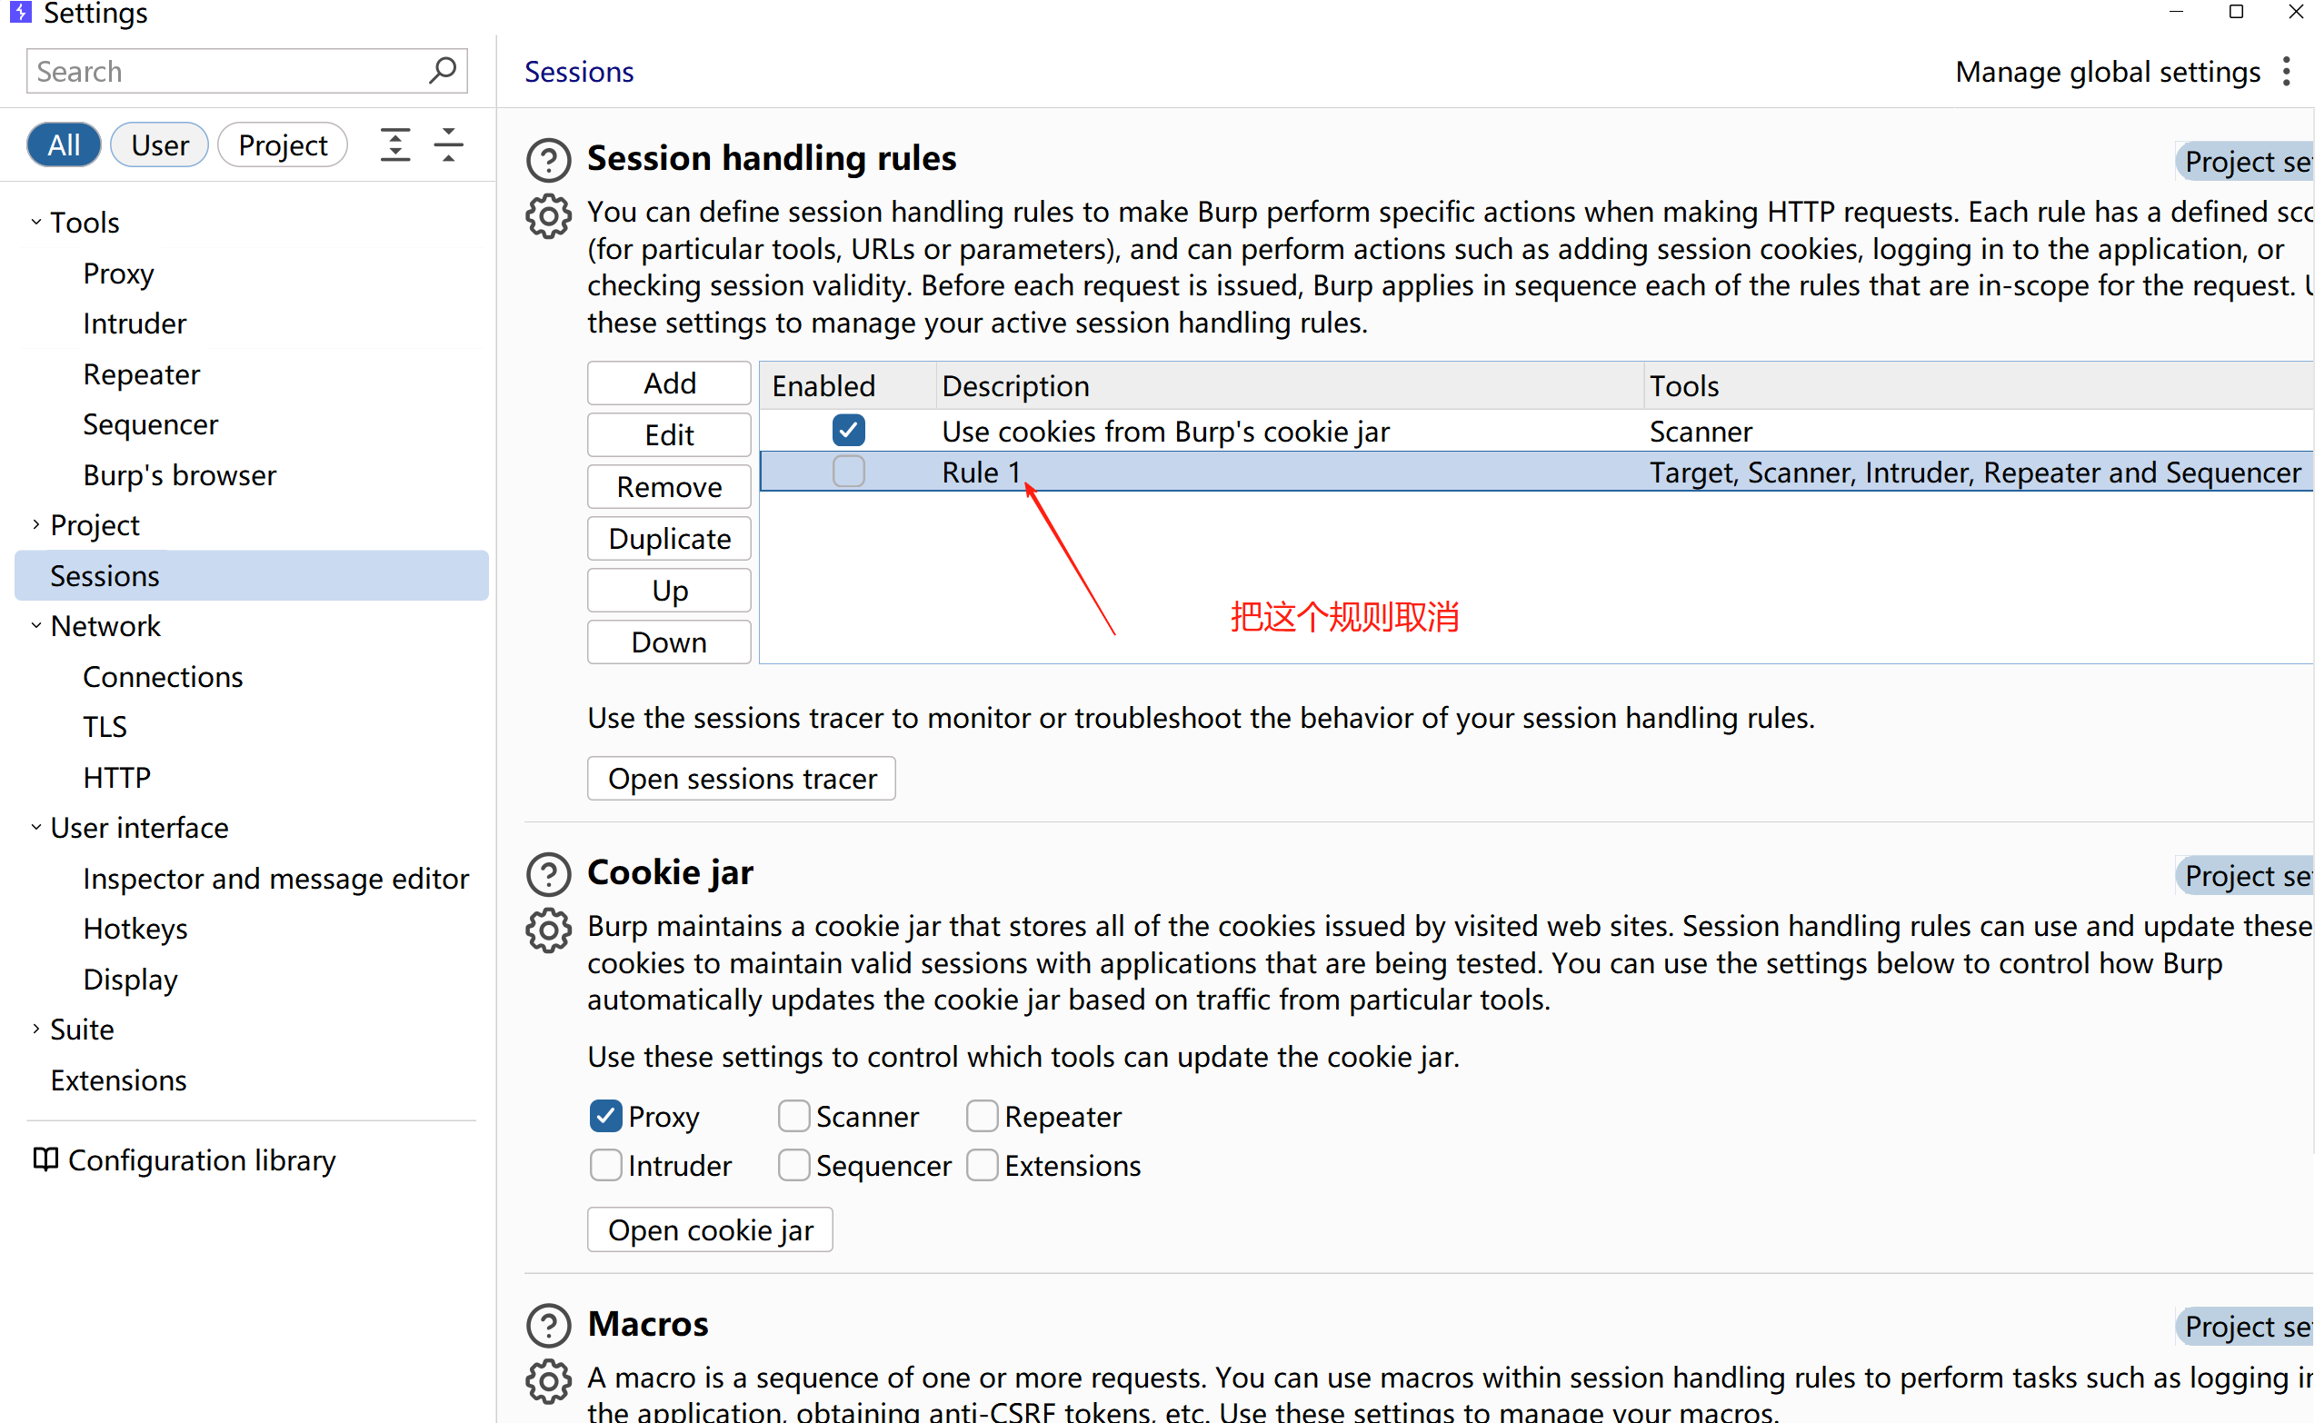Focus the settings Search field
Image resolution: width=2315 pixels, height=1423 pixels.
coord(226,72)
